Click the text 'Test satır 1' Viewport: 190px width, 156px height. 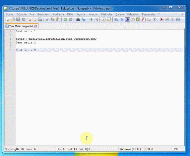(26, 31)
